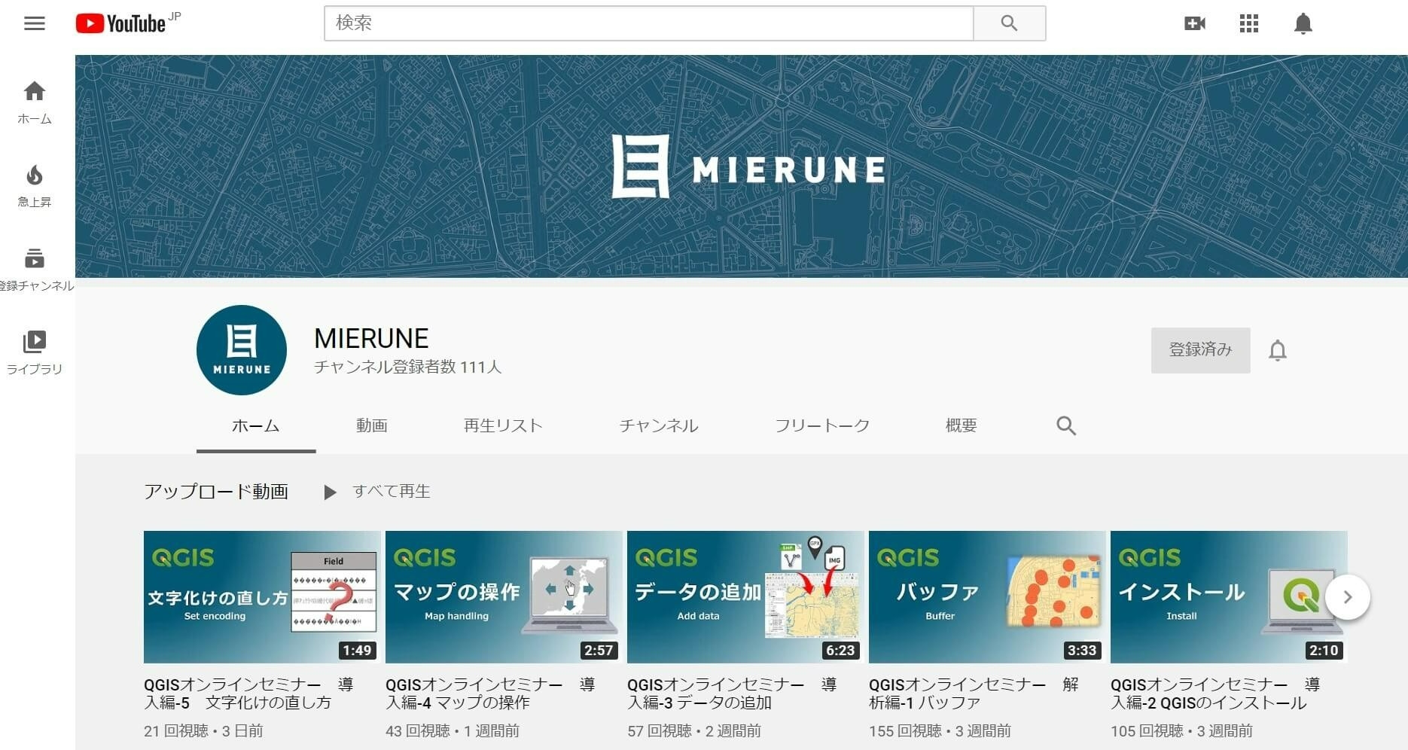Open the 文字化けの直し方 video thumbnail
The height and width of the screenshot is (750, 1408).
click(262, 597)
